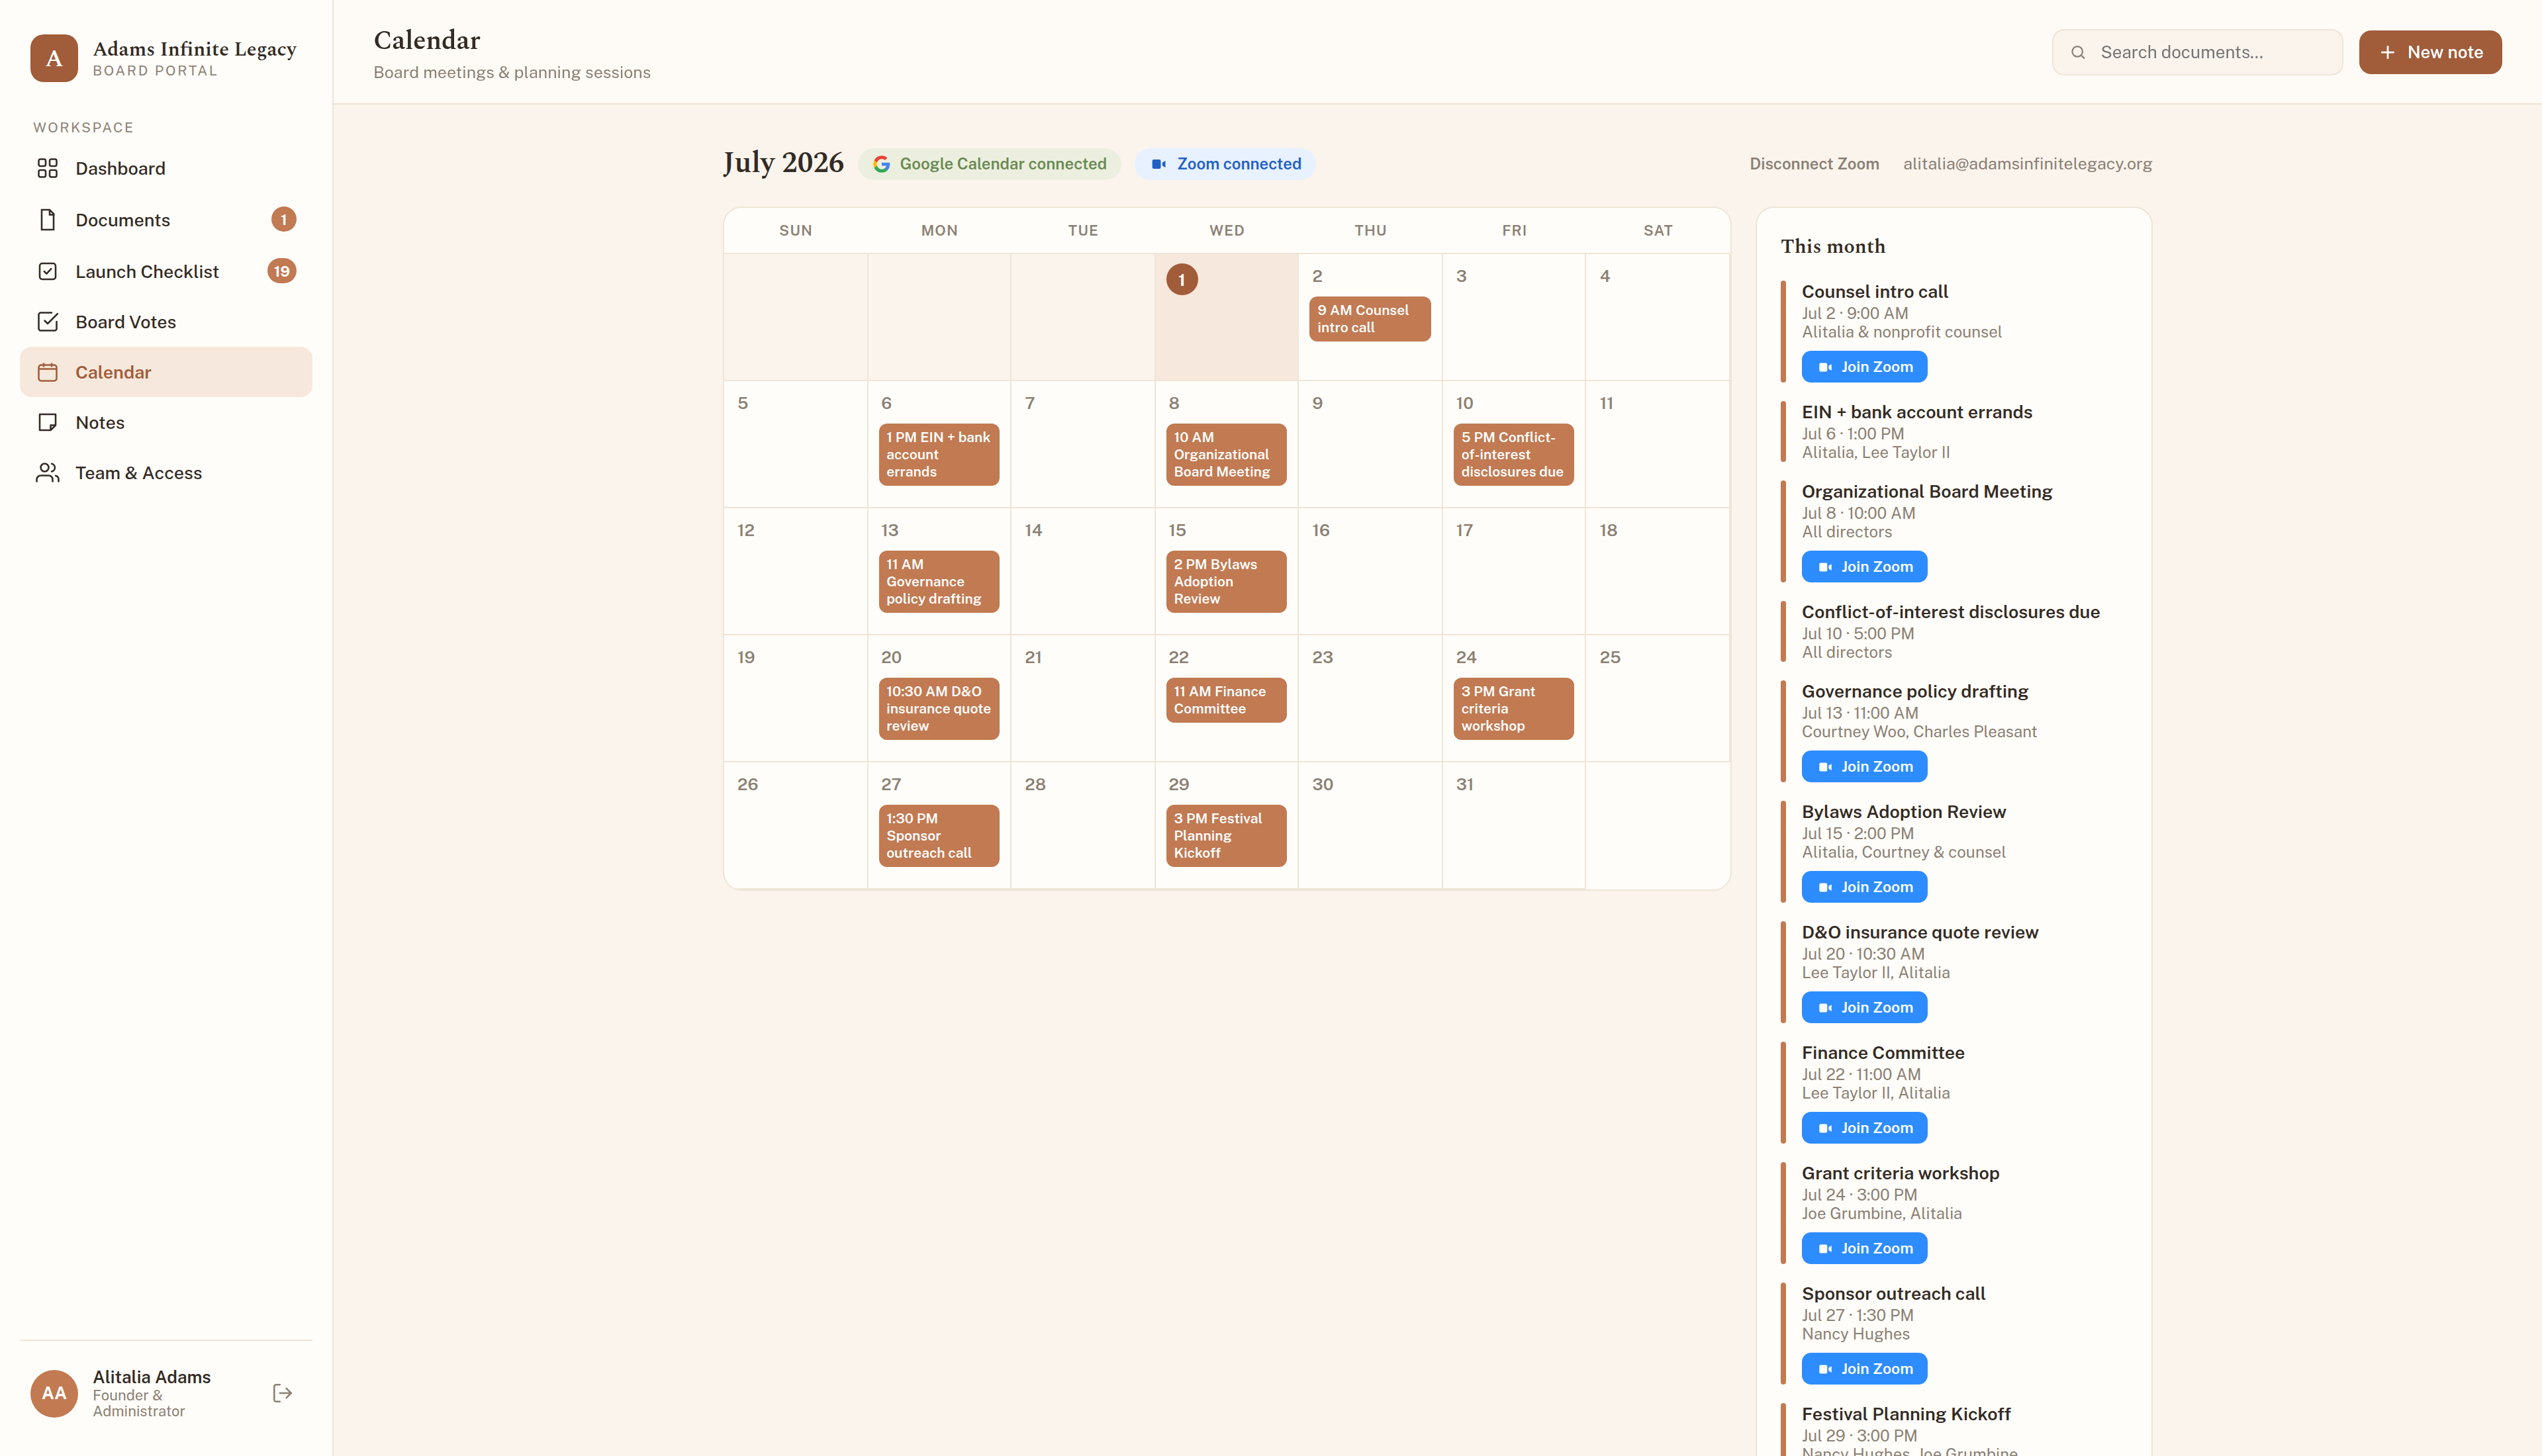Open 11 AM Governance policy drafting event
Image resolution: width=2542 pixels, height=1456 pixels.
938,582
